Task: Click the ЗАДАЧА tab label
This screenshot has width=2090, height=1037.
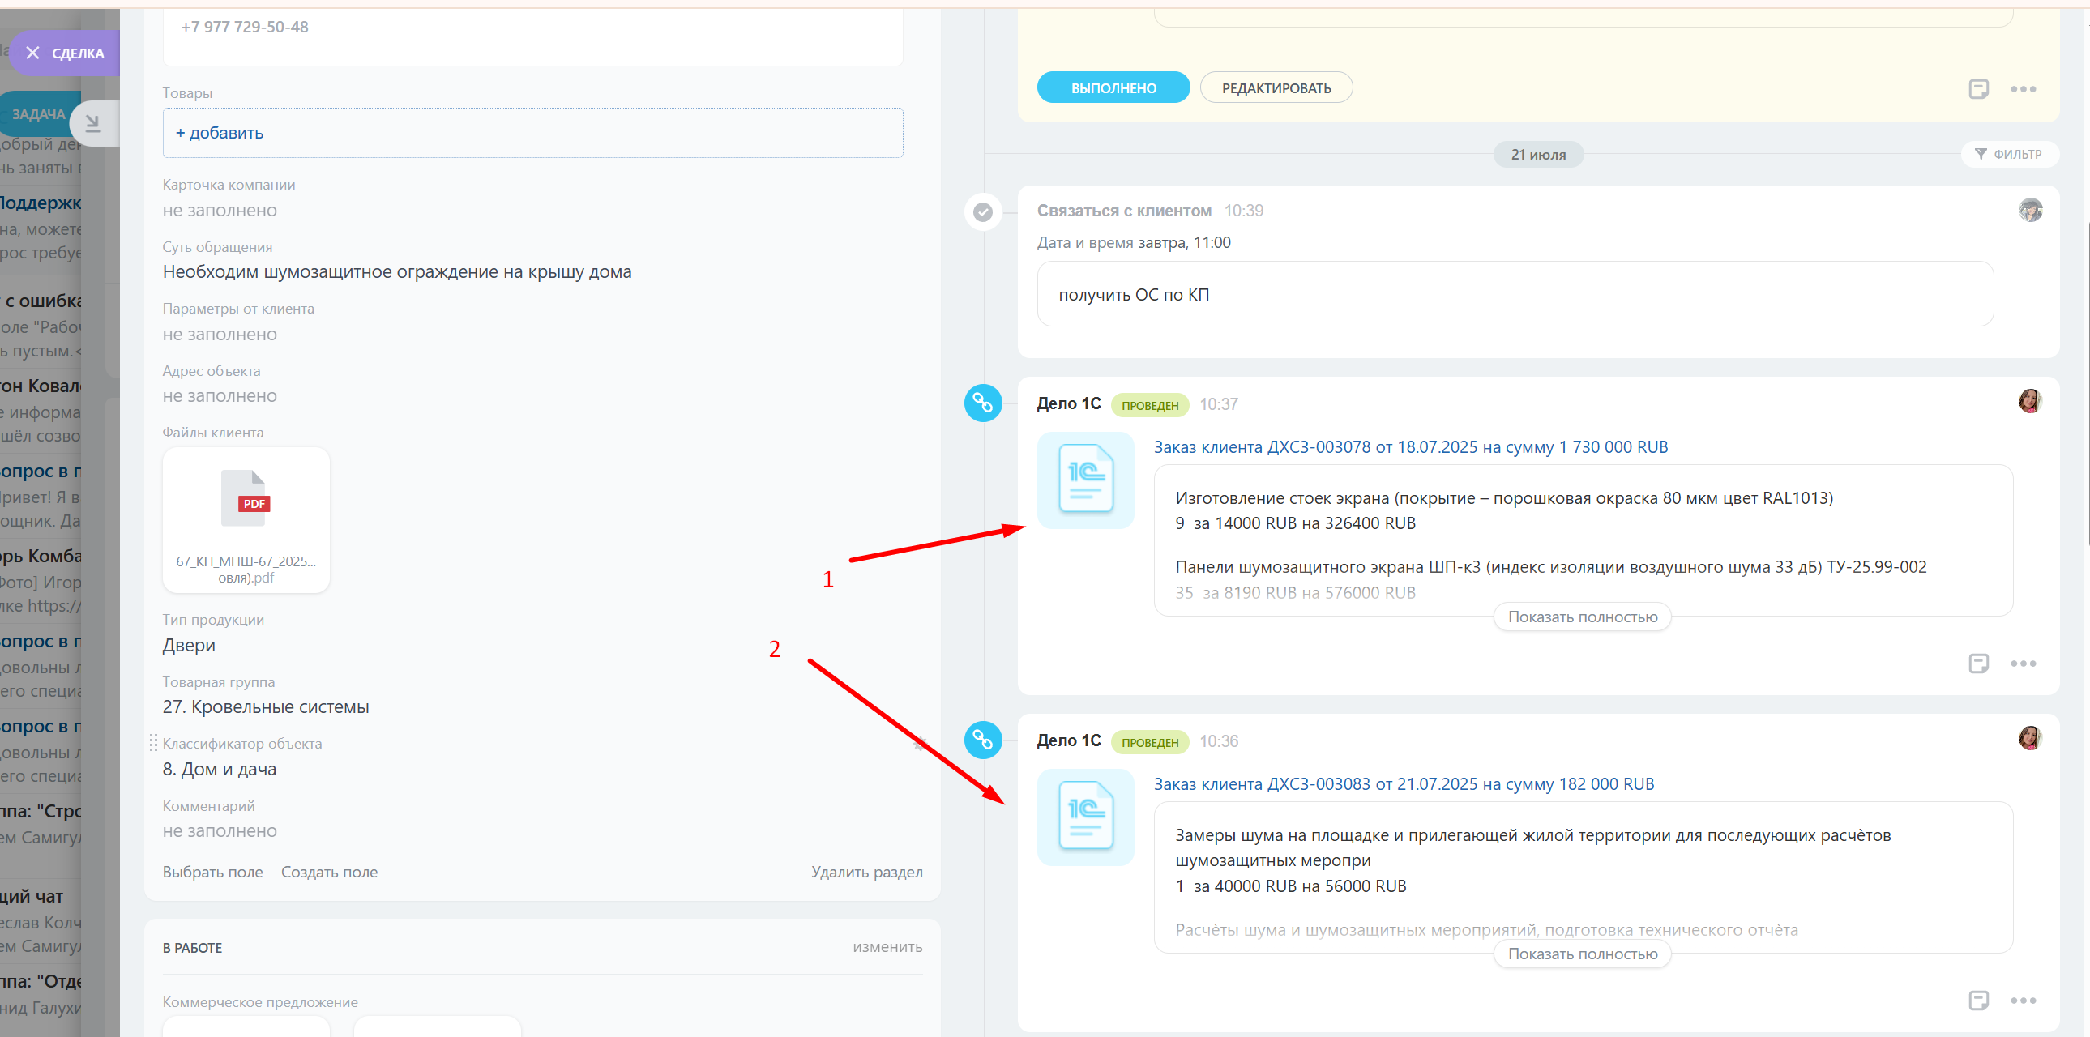Action: [x=38, y=114]
